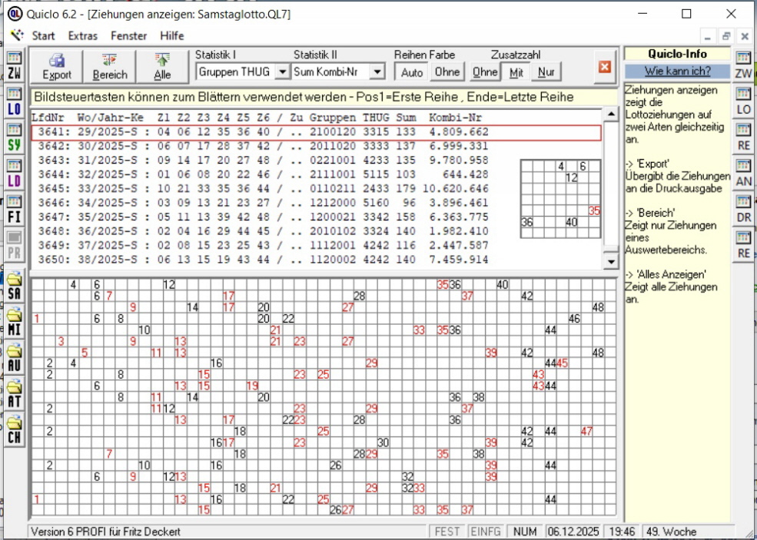Expand the Statistik I dropdown arrow
The width and height of the screenshot is (757, 540).
coord(282,71)
